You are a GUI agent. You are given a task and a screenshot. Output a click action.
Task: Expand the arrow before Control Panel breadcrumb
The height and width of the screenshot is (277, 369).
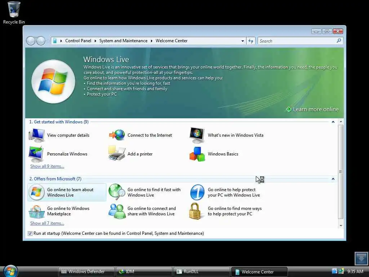coord(61,41)
